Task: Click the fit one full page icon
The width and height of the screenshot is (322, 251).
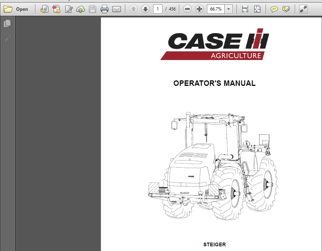Action: click(x=257, y=9)
